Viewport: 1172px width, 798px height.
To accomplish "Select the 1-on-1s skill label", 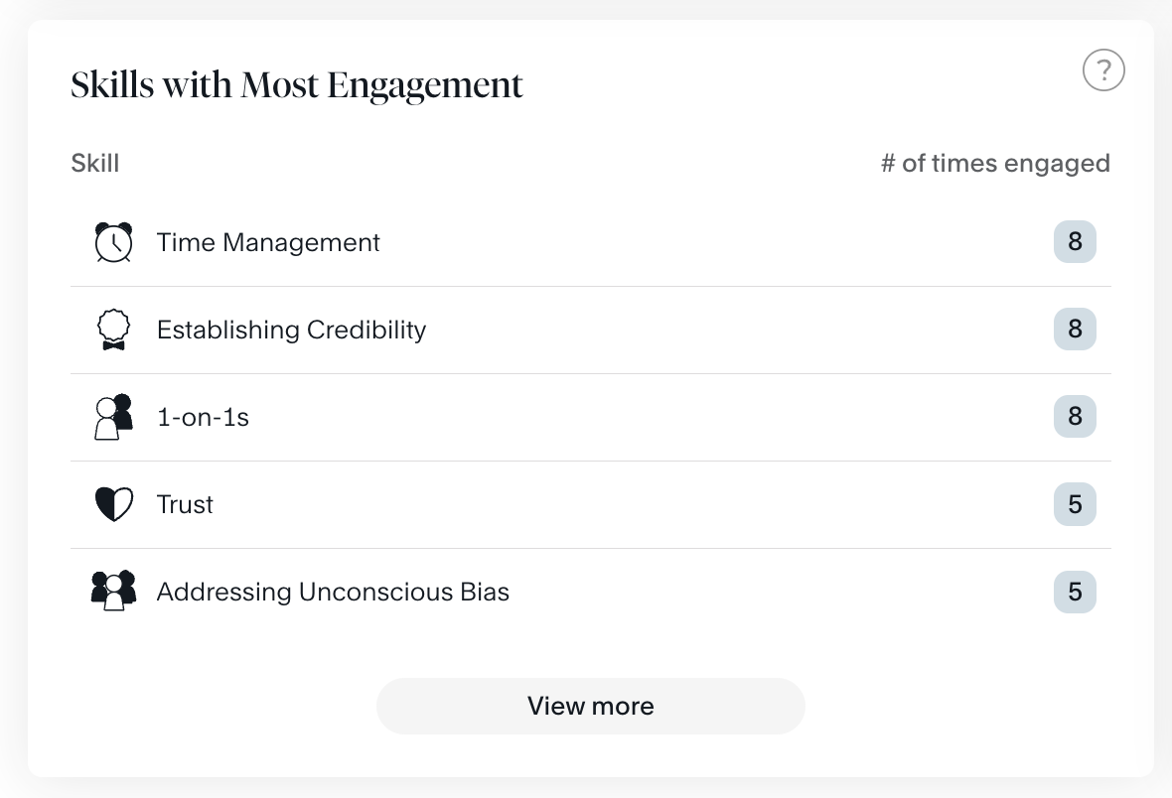I will click(203, 417).
